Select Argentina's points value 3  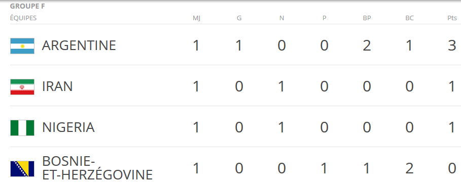click(452, 45)
